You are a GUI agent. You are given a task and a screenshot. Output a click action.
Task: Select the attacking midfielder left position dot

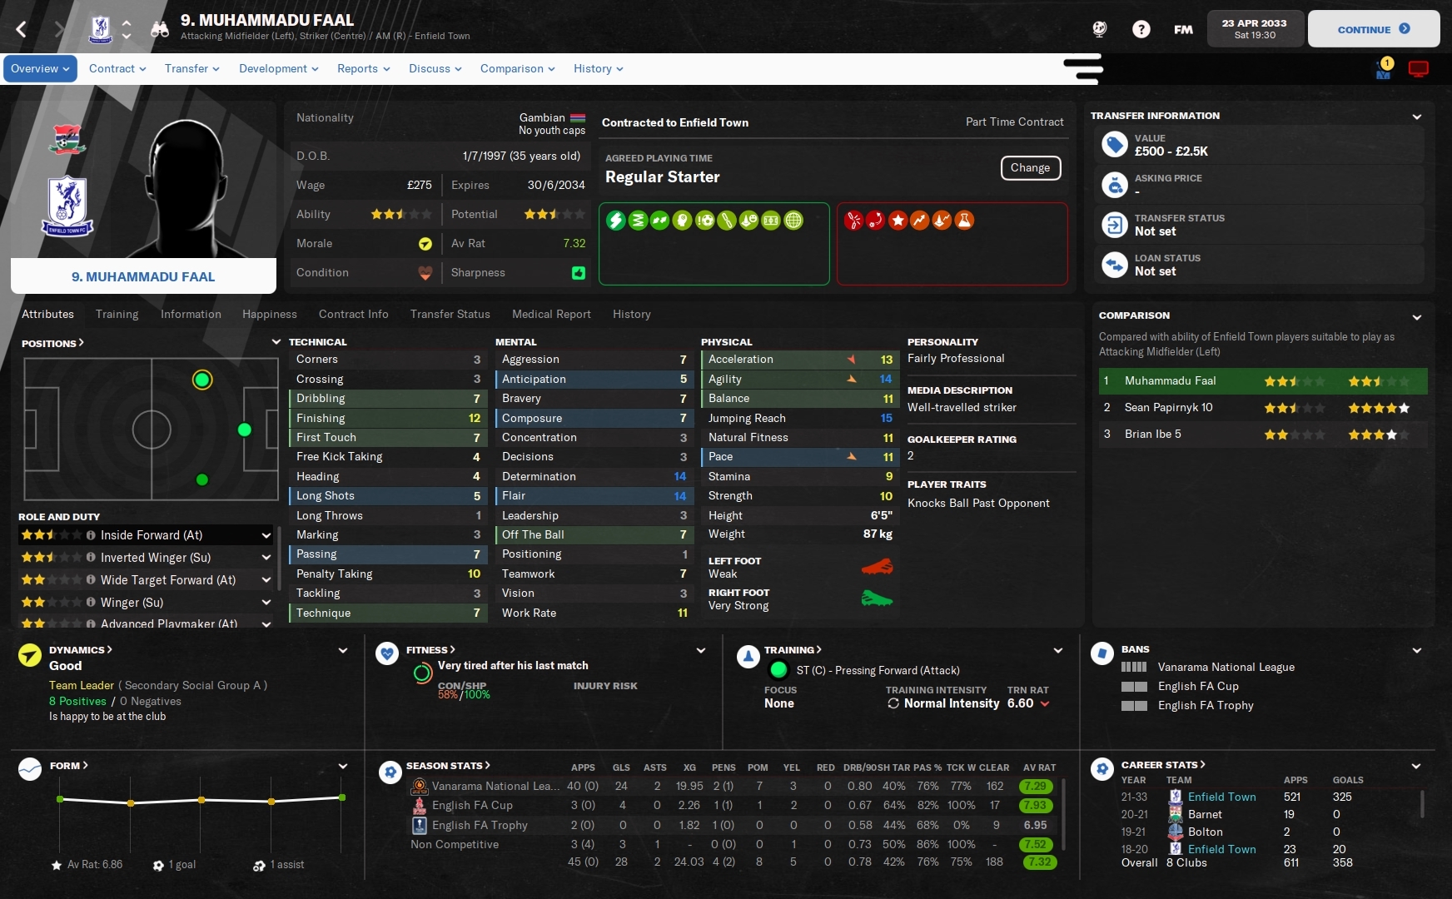(202, 380)
